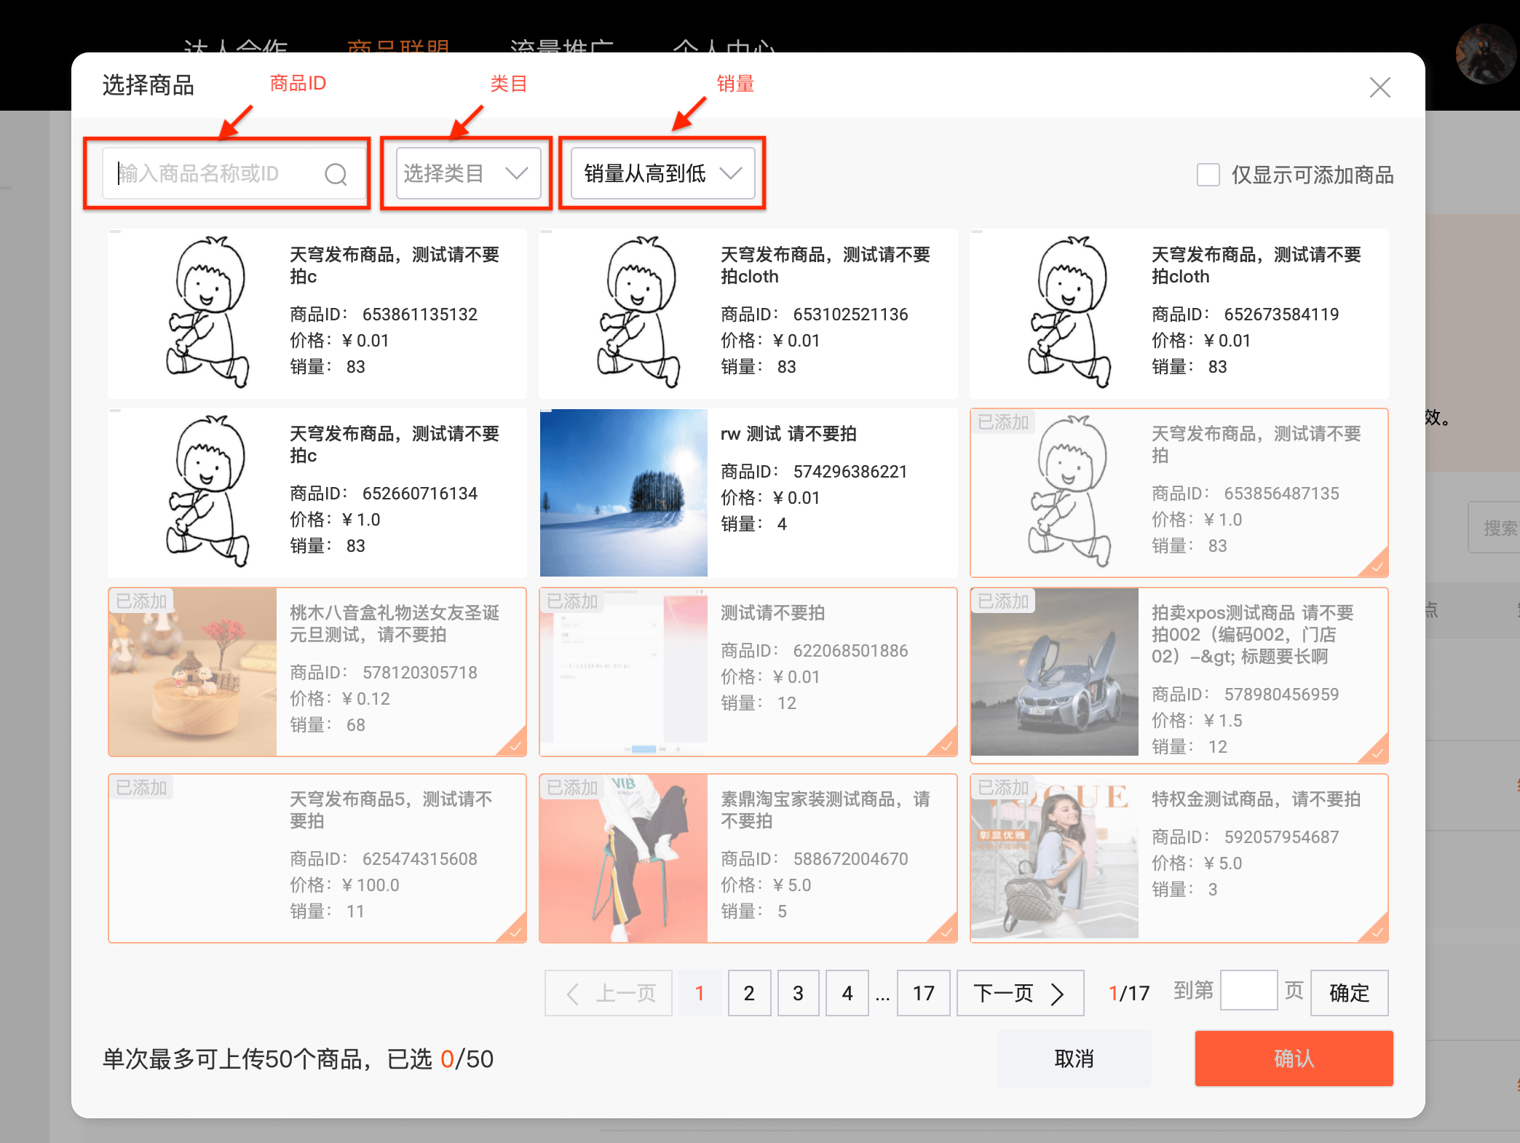Viewport: 1520px width, 1143px height.
Task: Close the 选择商品 dialog
Action: (1380, 87)
